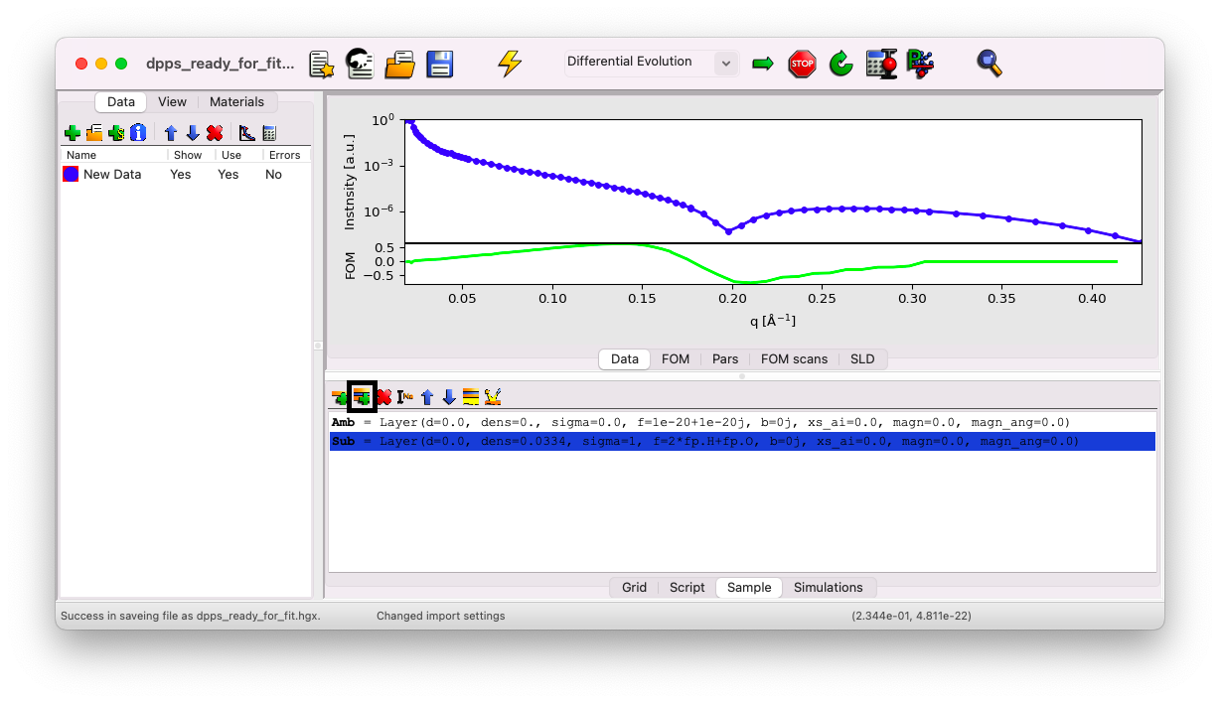
Task: Switch to the Grid tab
Action: click(x=634, y=587)
